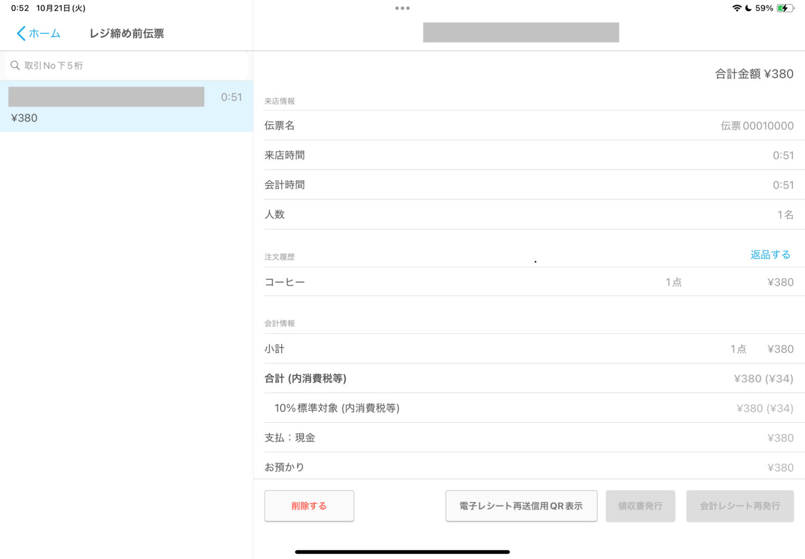The width and height of the screenshot is (805, 559).
Task: Tap the battery indicator icon
Action: click(x=785, y=8)
